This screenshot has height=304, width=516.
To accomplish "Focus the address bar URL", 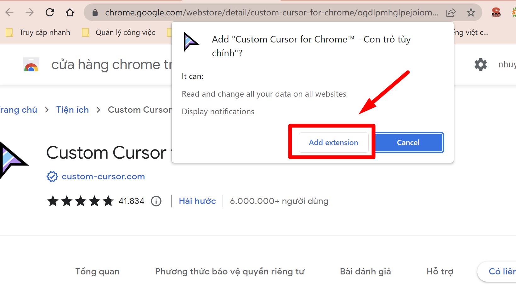I will tap(271, 13).
